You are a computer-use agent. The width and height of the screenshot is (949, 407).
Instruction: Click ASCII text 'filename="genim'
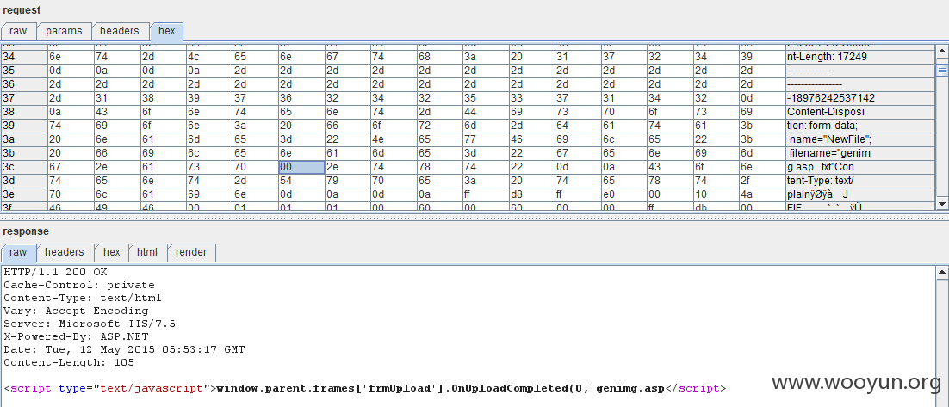[829, 154]
